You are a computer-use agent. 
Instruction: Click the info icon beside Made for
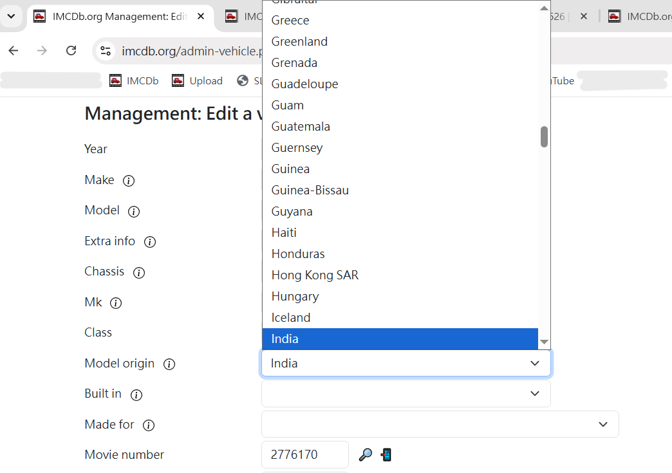(149, 425)
